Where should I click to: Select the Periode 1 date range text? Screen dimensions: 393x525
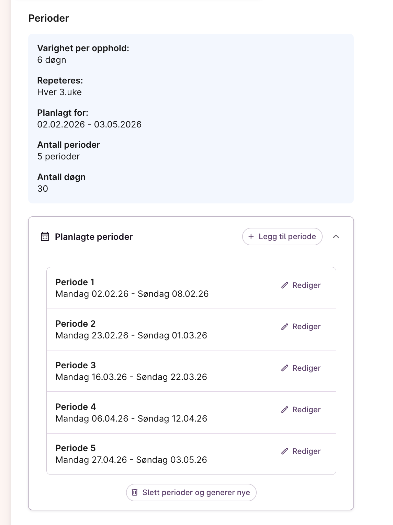132,294
